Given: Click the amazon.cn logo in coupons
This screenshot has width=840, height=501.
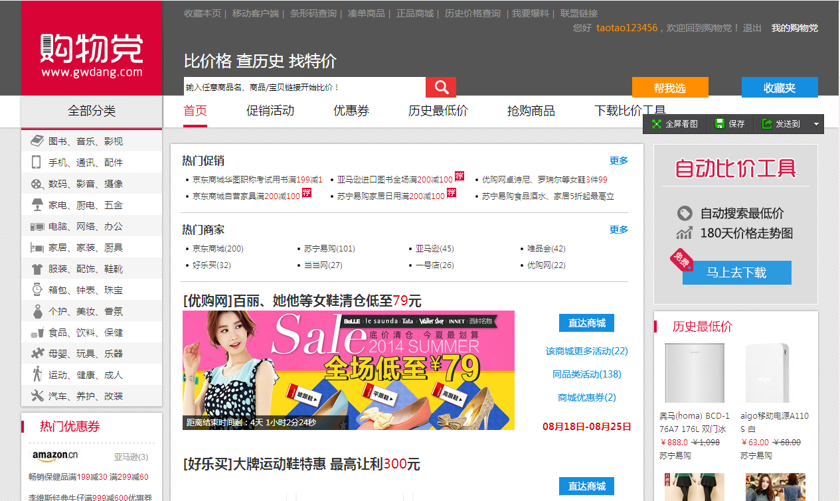Looking at the screenshot, I should (x=55, y=456).
